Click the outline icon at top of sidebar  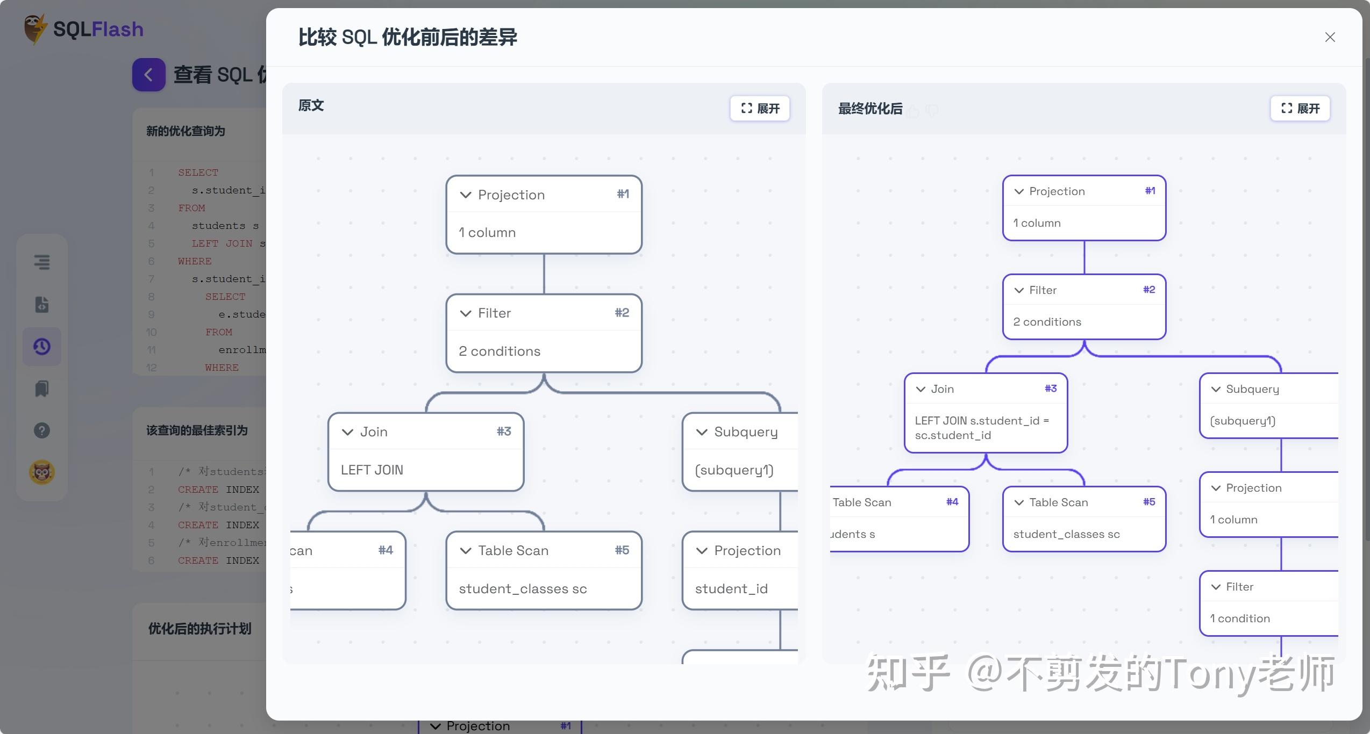pos(42,262)
